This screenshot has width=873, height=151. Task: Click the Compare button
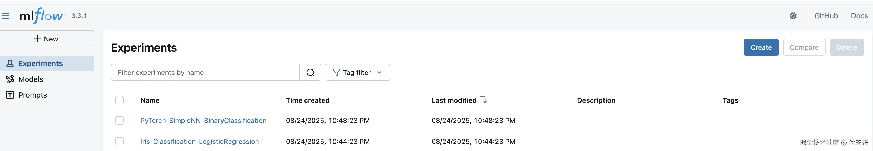804,48
